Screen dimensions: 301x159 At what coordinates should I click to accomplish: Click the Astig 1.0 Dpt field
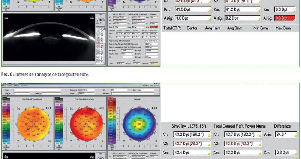pyautogui.click(x=193, y=18)
